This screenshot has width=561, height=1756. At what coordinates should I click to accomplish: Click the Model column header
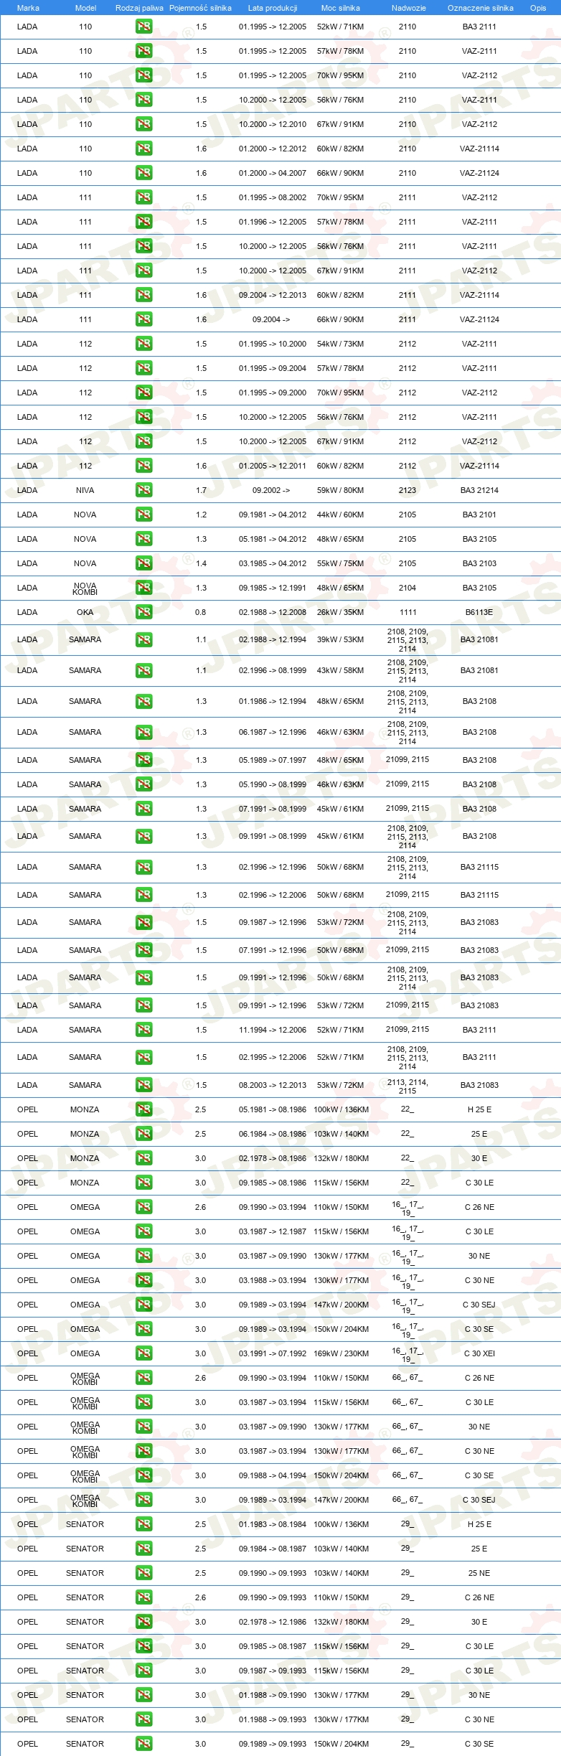pyautogui.click(x=85, y=8)
